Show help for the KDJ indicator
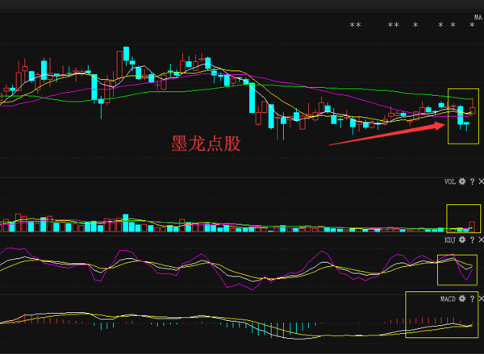484x354 pixels. tap(472, 239)
